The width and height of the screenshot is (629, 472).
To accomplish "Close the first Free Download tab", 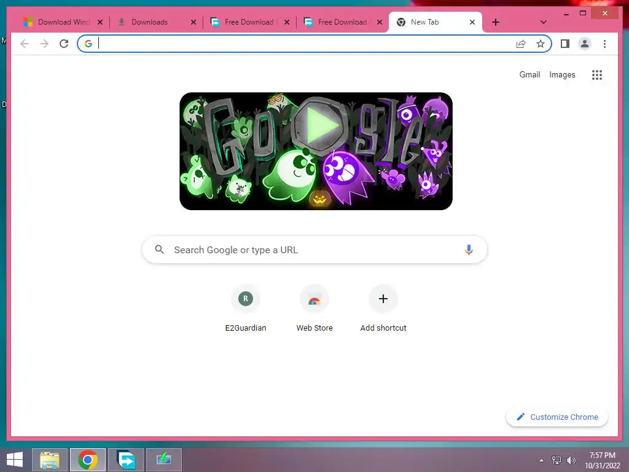I will coord(287,22).
